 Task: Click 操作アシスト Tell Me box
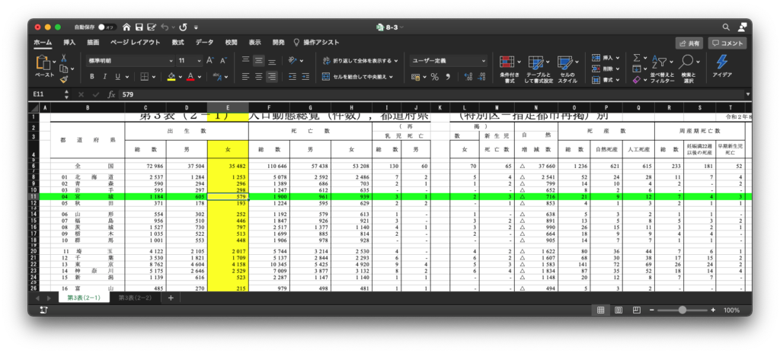(316, 43)
